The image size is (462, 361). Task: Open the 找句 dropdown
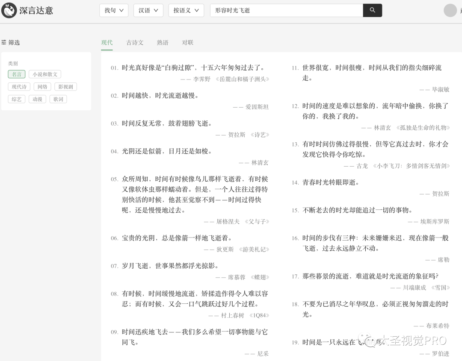point(114,10)
